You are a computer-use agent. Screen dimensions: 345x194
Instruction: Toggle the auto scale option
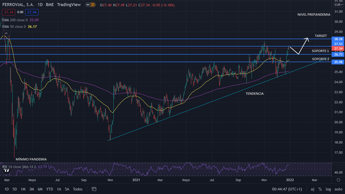(x=338, y=189)
